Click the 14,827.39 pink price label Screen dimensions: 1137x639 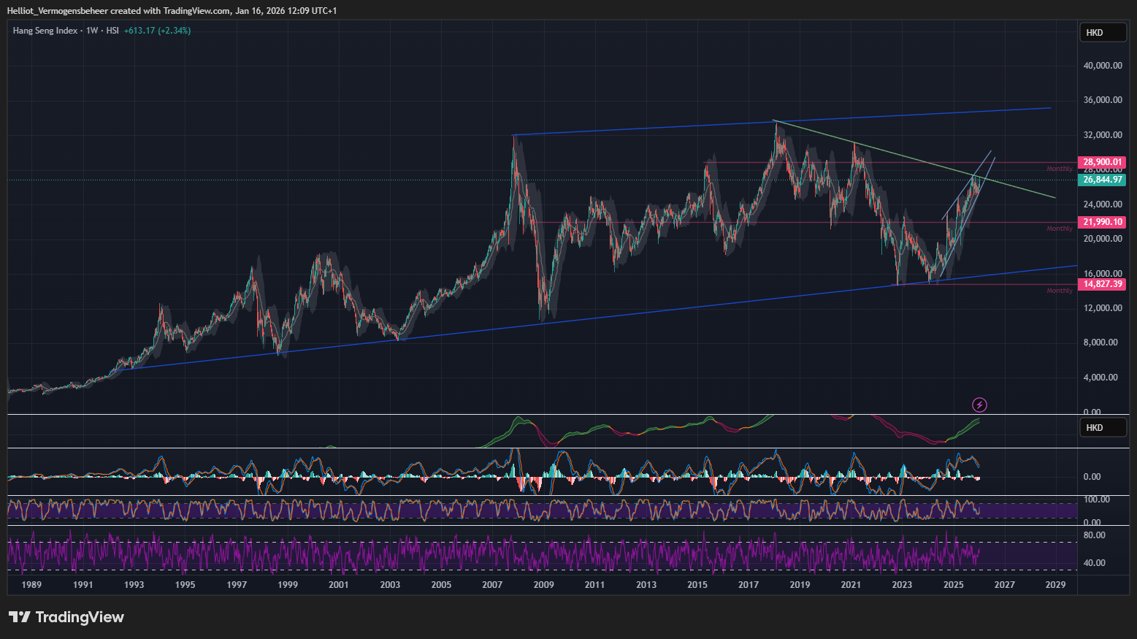(x=1102, y=284)
